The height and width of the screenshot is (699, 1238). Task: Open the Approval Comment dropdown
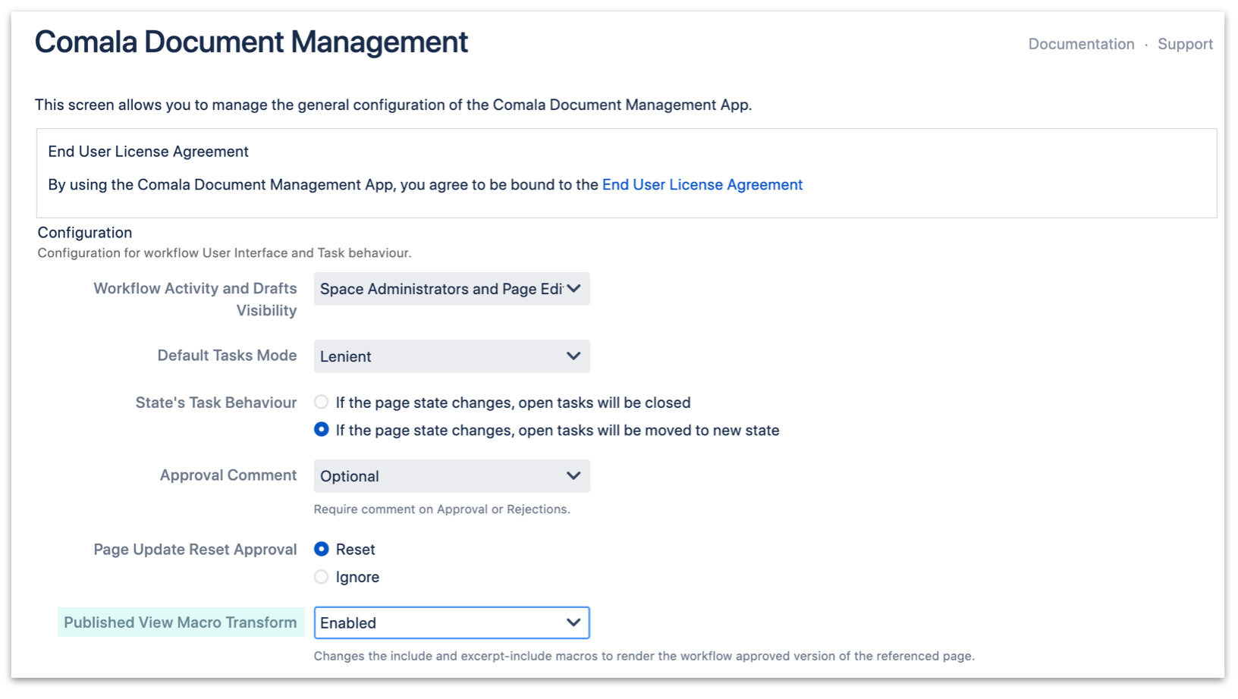451,476
